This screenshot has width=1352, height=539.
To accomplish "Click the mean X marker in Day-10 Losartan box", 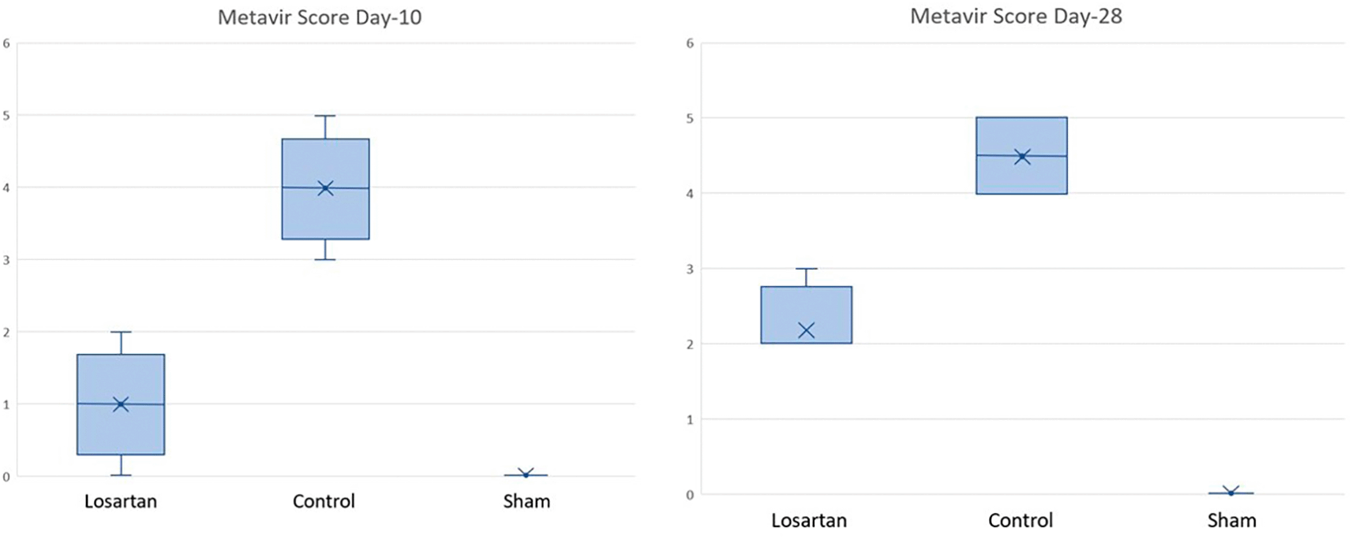I will [121, 404].
